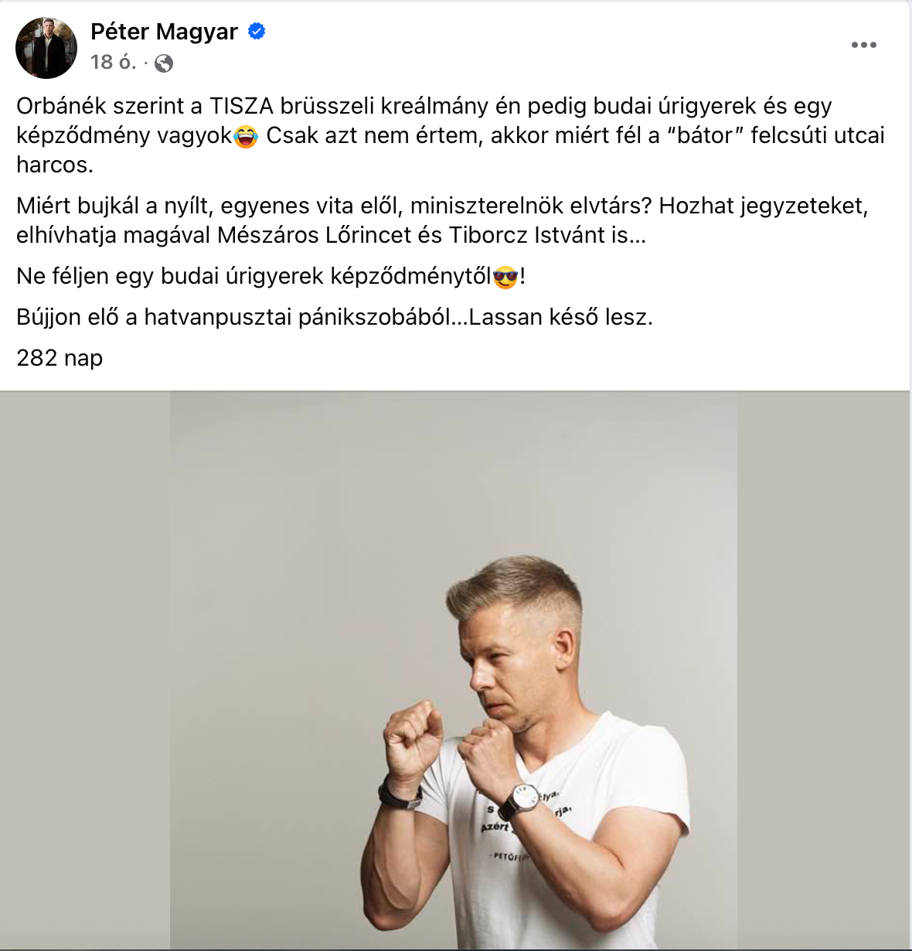Click the blue verified badge icon

(257, 32)
